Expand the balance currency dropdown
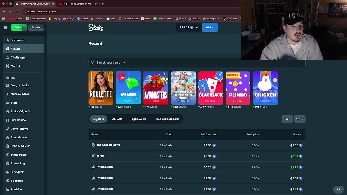 coord(197,27)
